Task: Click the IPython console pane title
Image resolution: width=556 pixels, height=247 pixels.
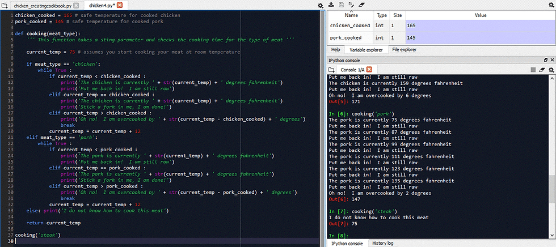Action: coord(344,61)
